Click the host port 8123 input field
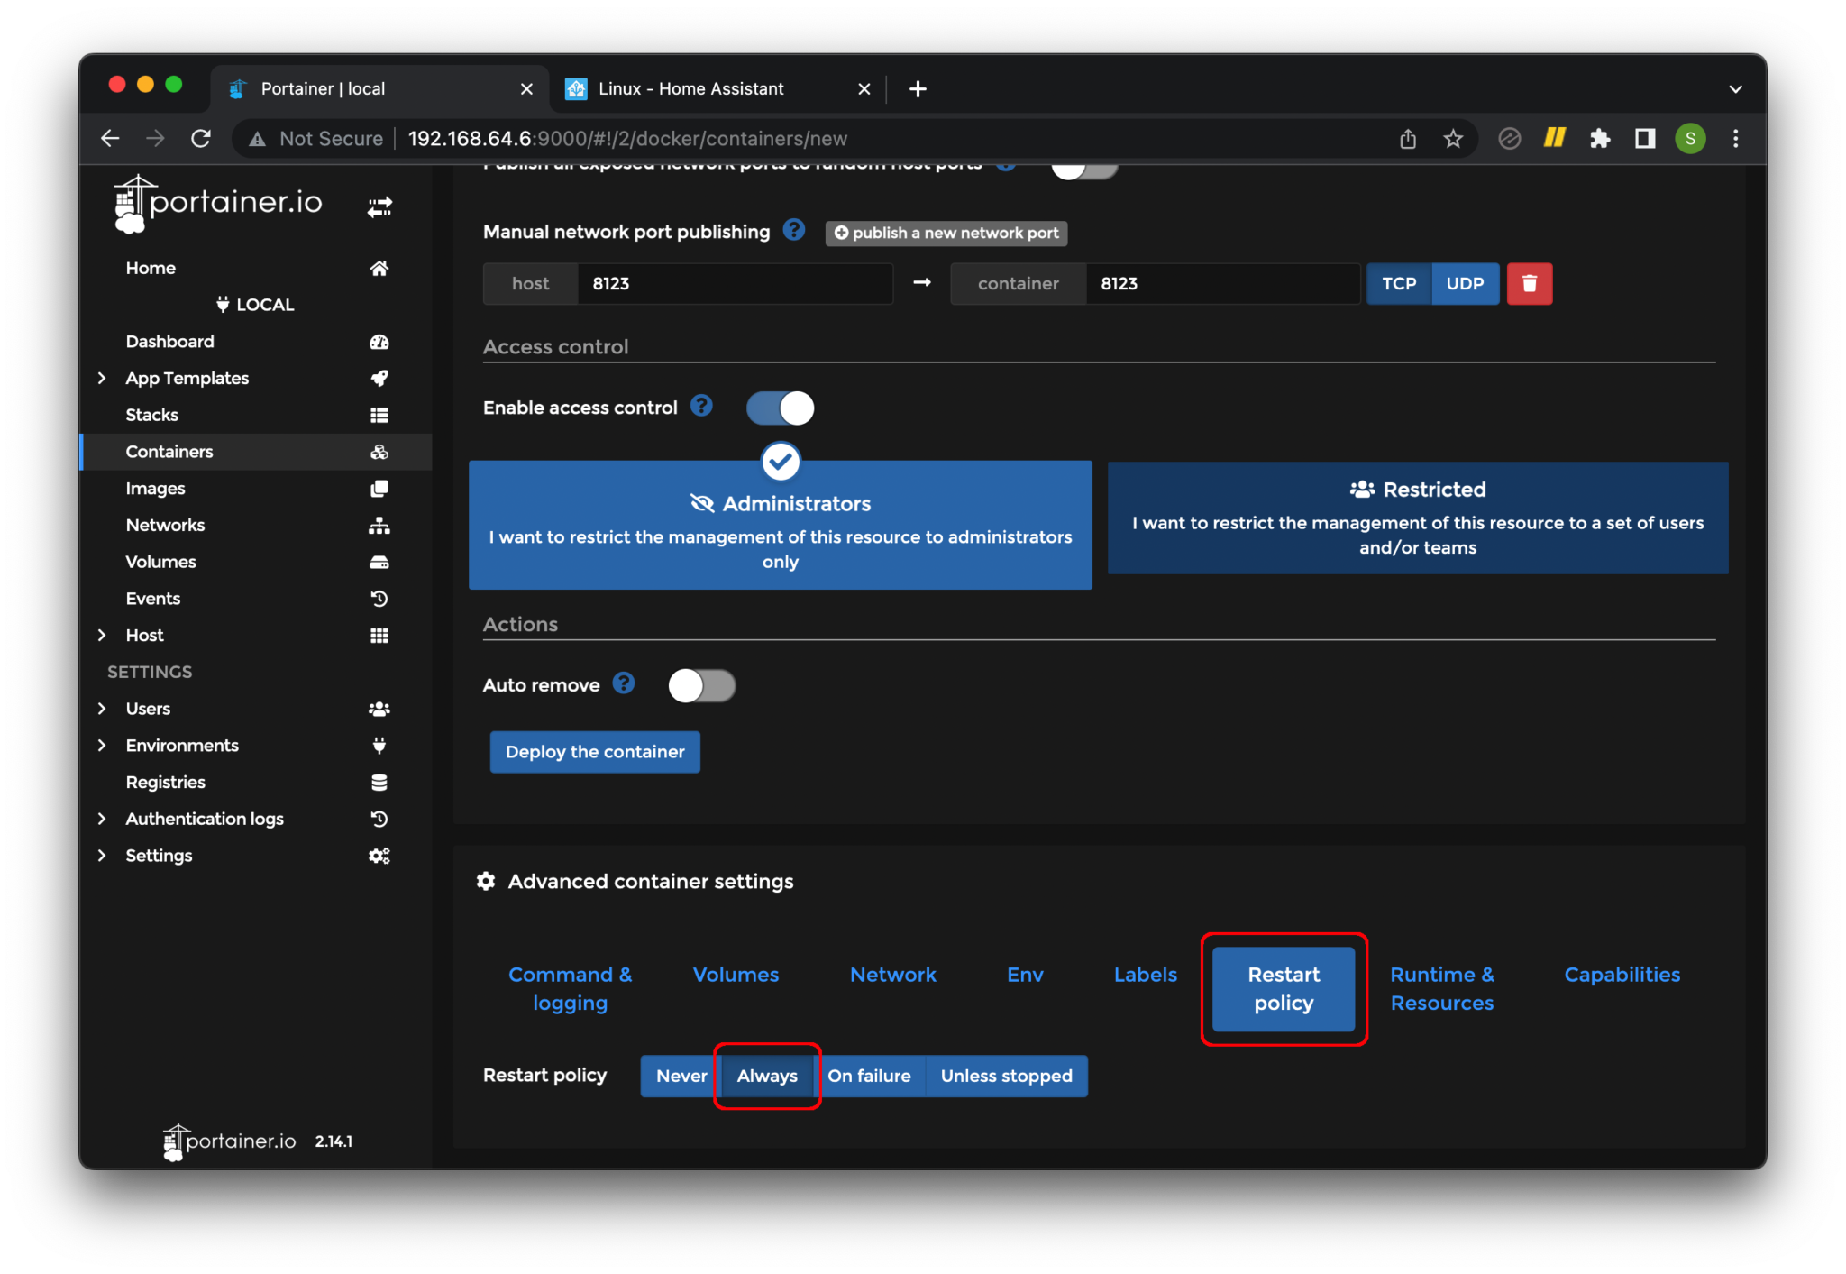 pyautogui.click(x=735, y=283)
